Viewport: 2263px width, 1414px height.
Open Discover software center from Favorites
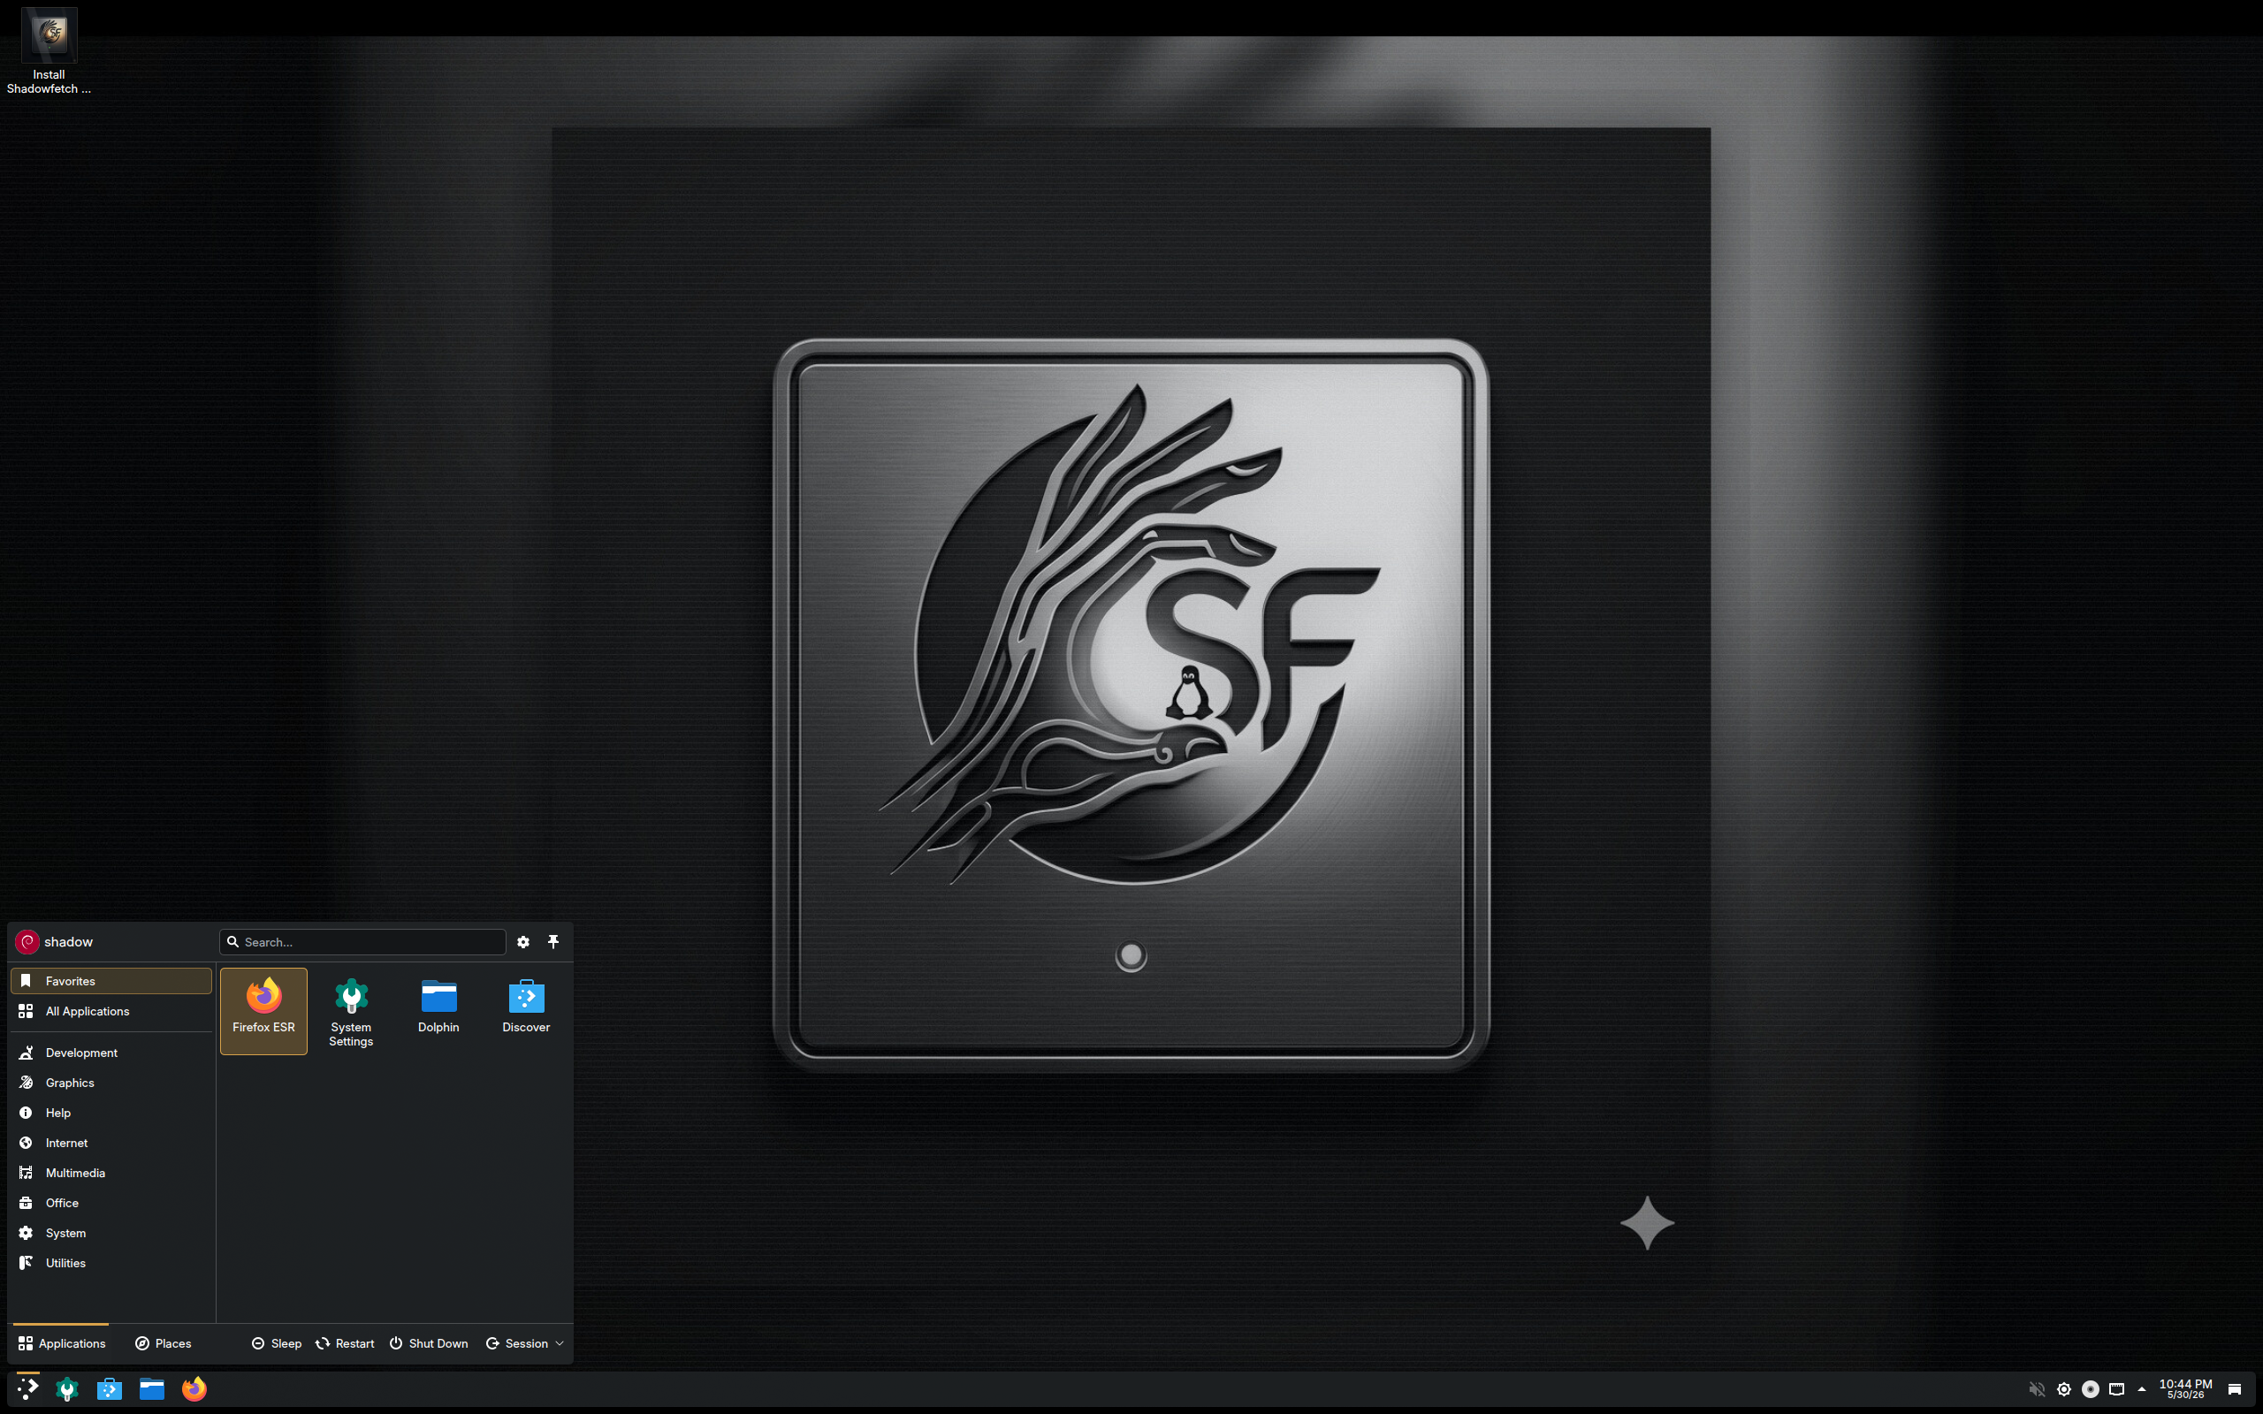tap(526, 1010)
